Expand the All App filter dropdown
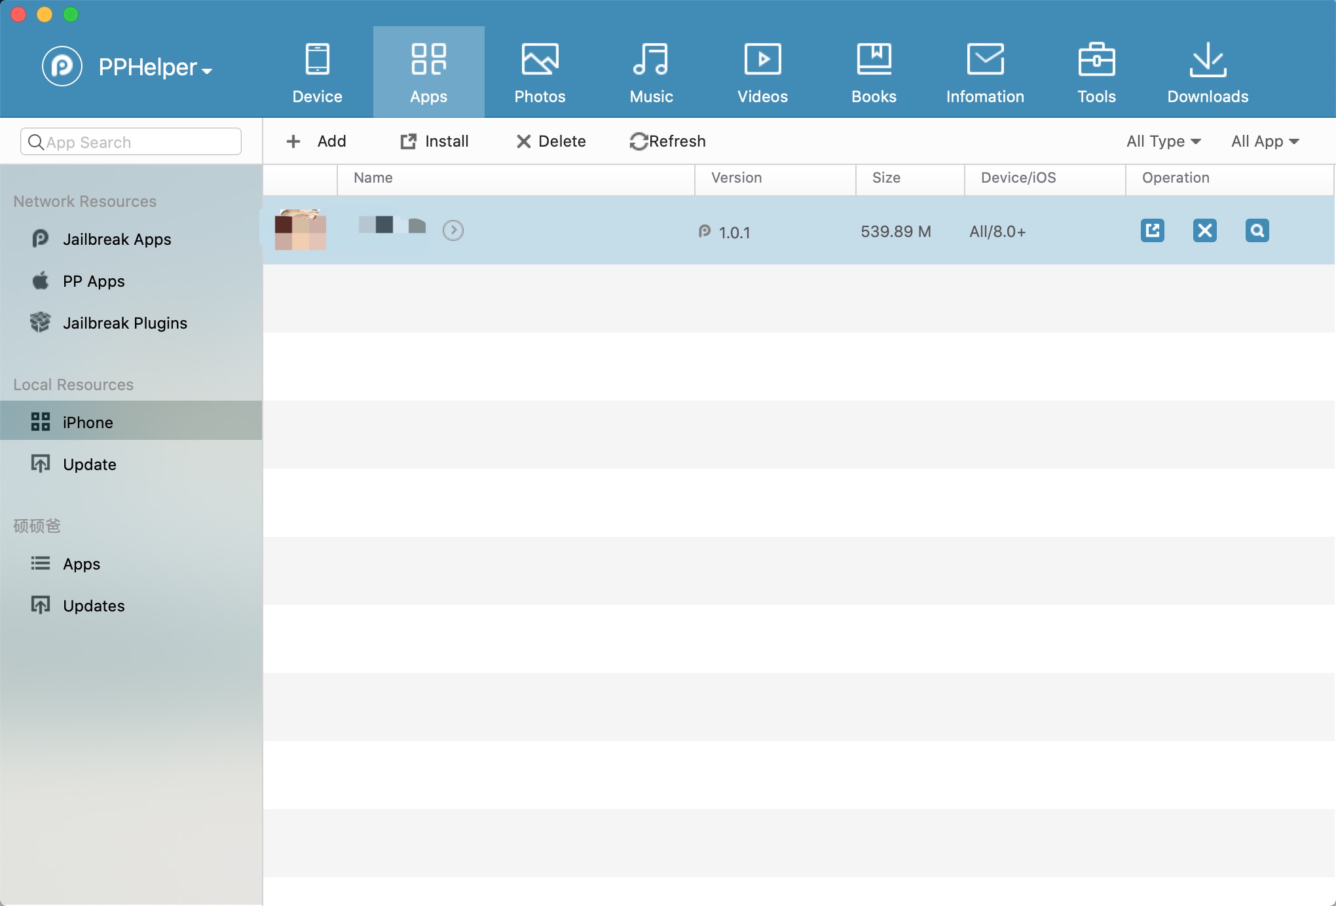 (1265, 141)
